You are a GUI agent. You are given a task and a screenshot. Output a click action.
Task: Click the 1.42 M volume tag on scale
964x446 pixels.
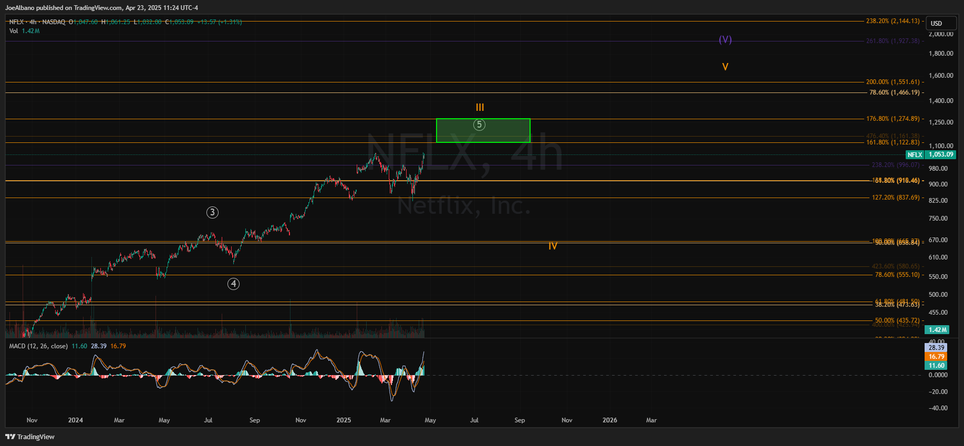pos(937,330)
